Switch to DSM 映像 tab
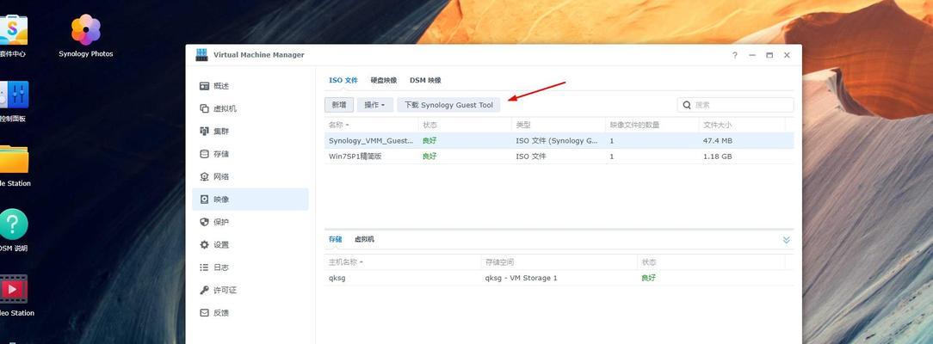The height and width of the screenshot is (344, 933). click(425, 80)
